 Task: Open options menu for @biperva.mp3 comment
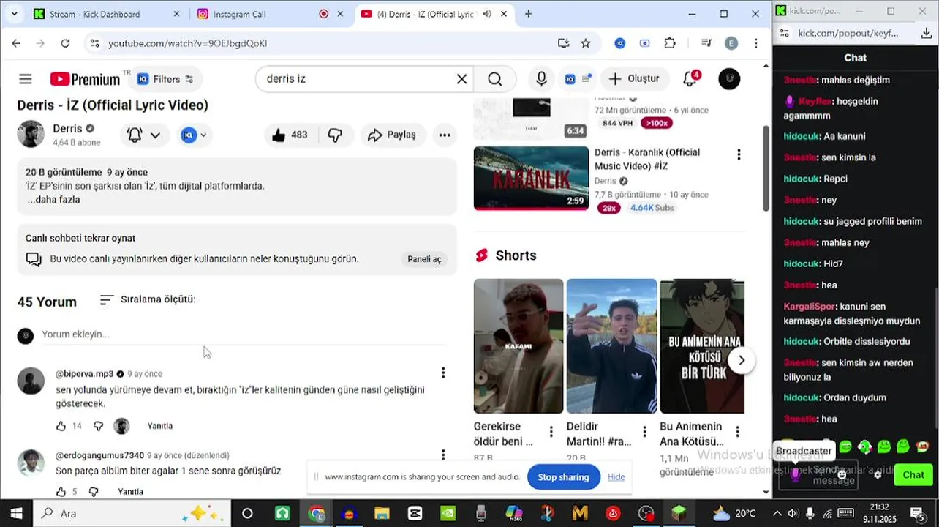tap(442, 373)
